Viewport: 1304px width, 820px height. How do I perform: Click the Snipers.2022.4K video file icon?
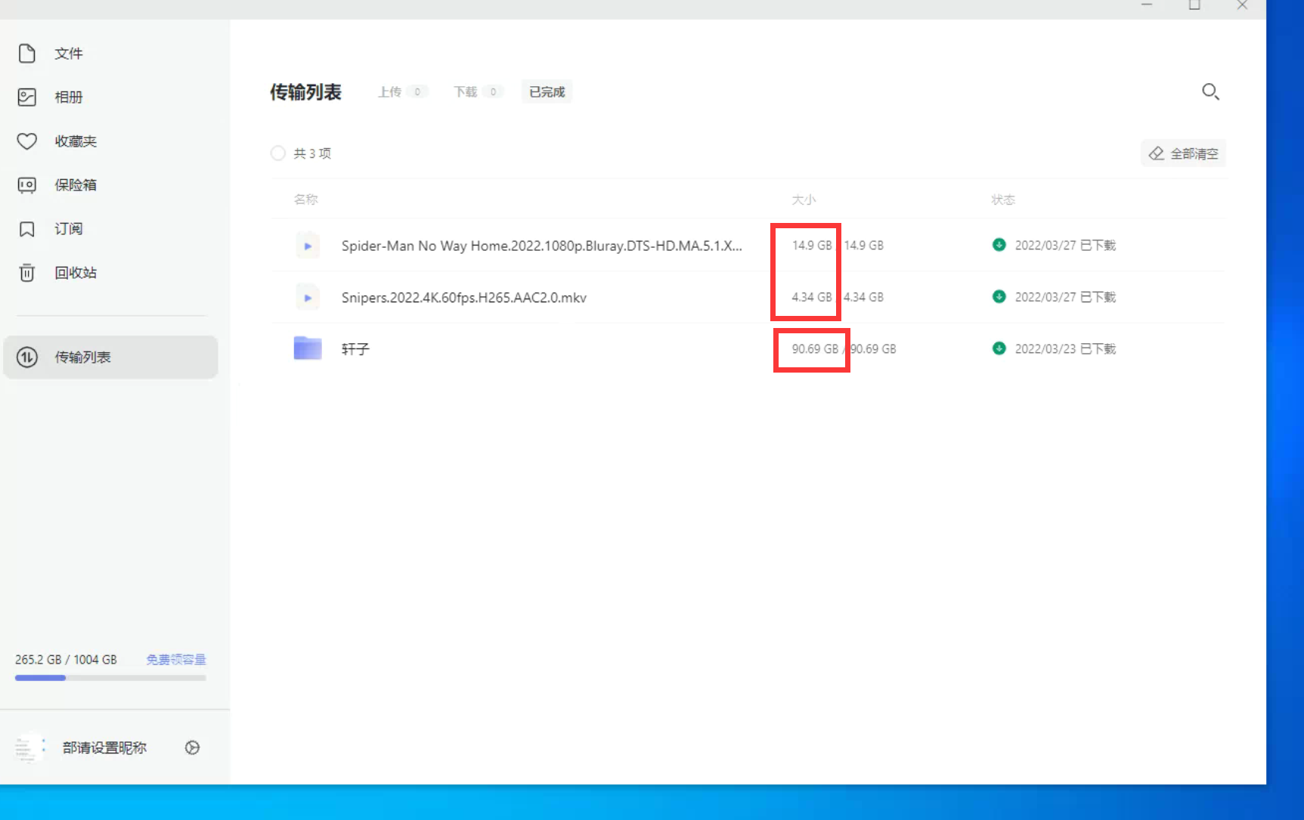308,298
